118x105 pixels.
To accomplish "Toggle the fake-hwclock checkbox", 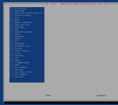I will (11, 25).
